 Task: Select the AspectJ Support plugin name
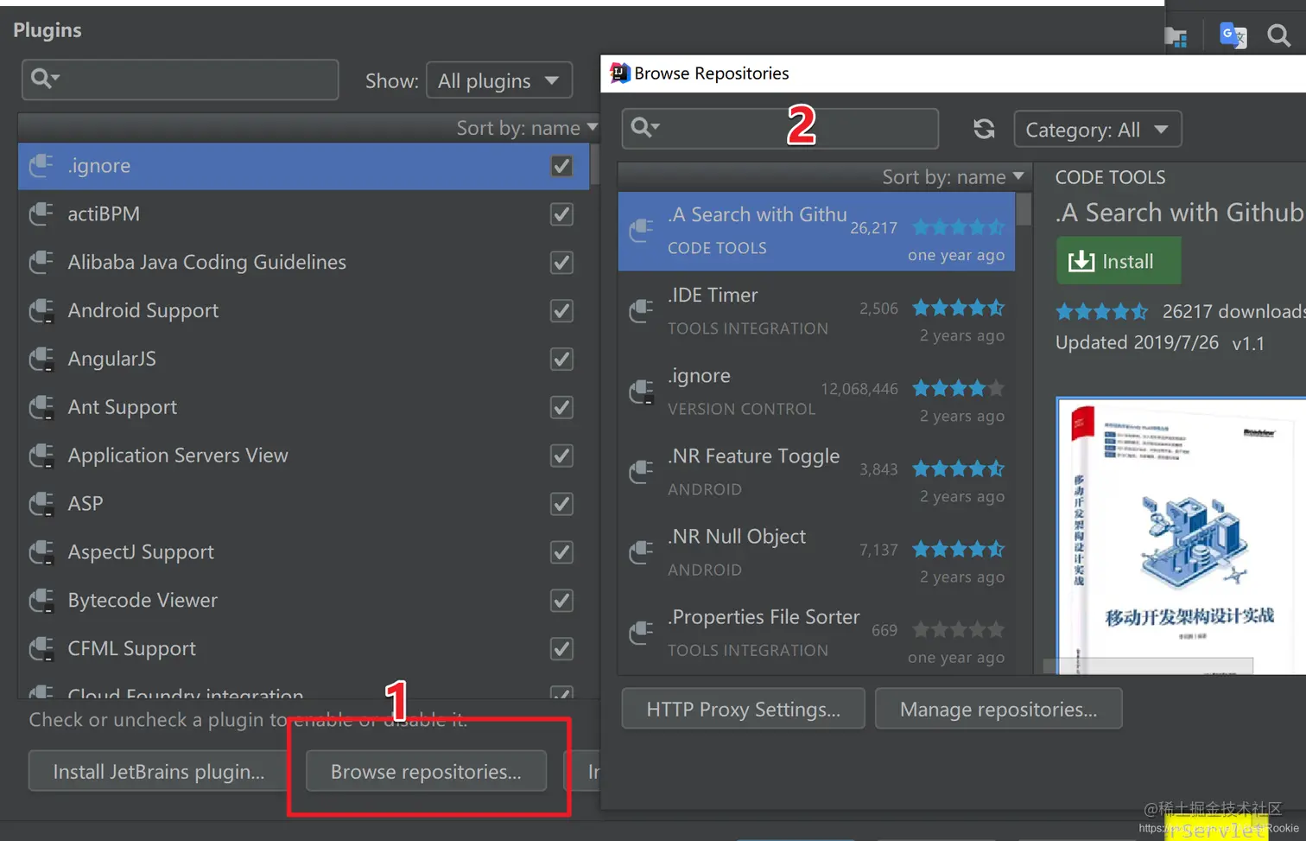tap(141, 552)
